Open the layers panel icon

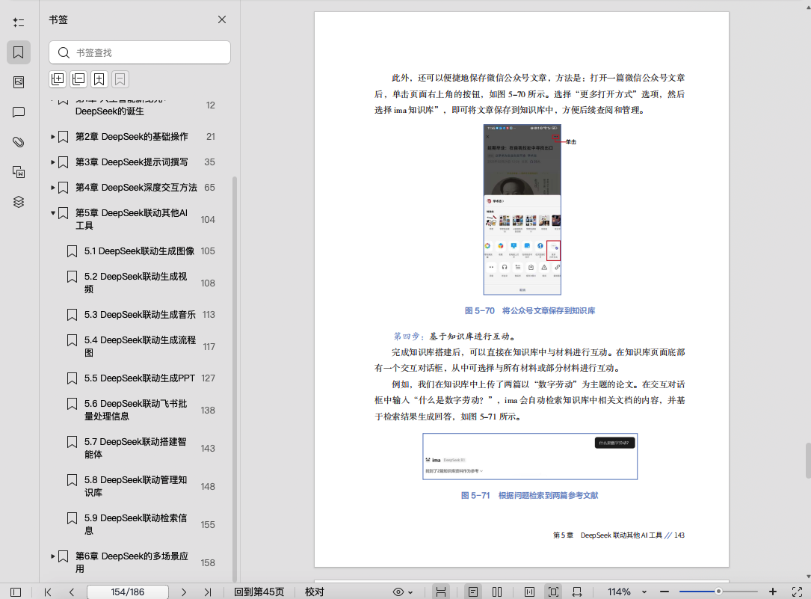coord(19,202)
